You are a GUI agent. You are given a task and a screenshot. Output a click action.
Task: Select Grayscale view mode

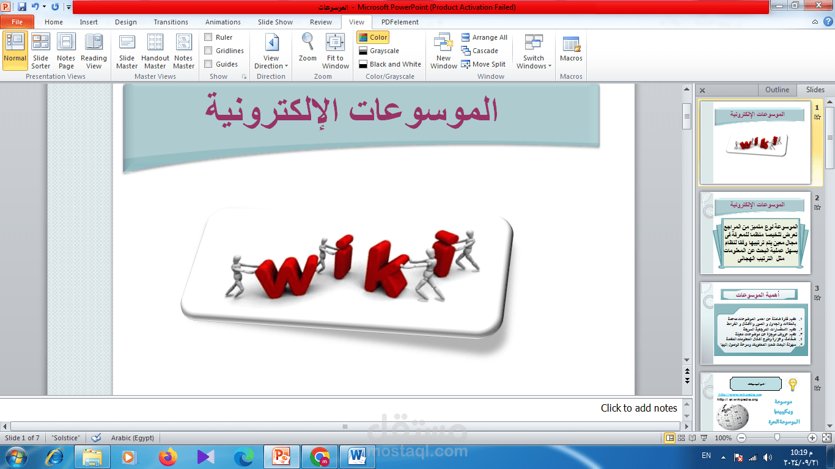click(x=379, y=51)
